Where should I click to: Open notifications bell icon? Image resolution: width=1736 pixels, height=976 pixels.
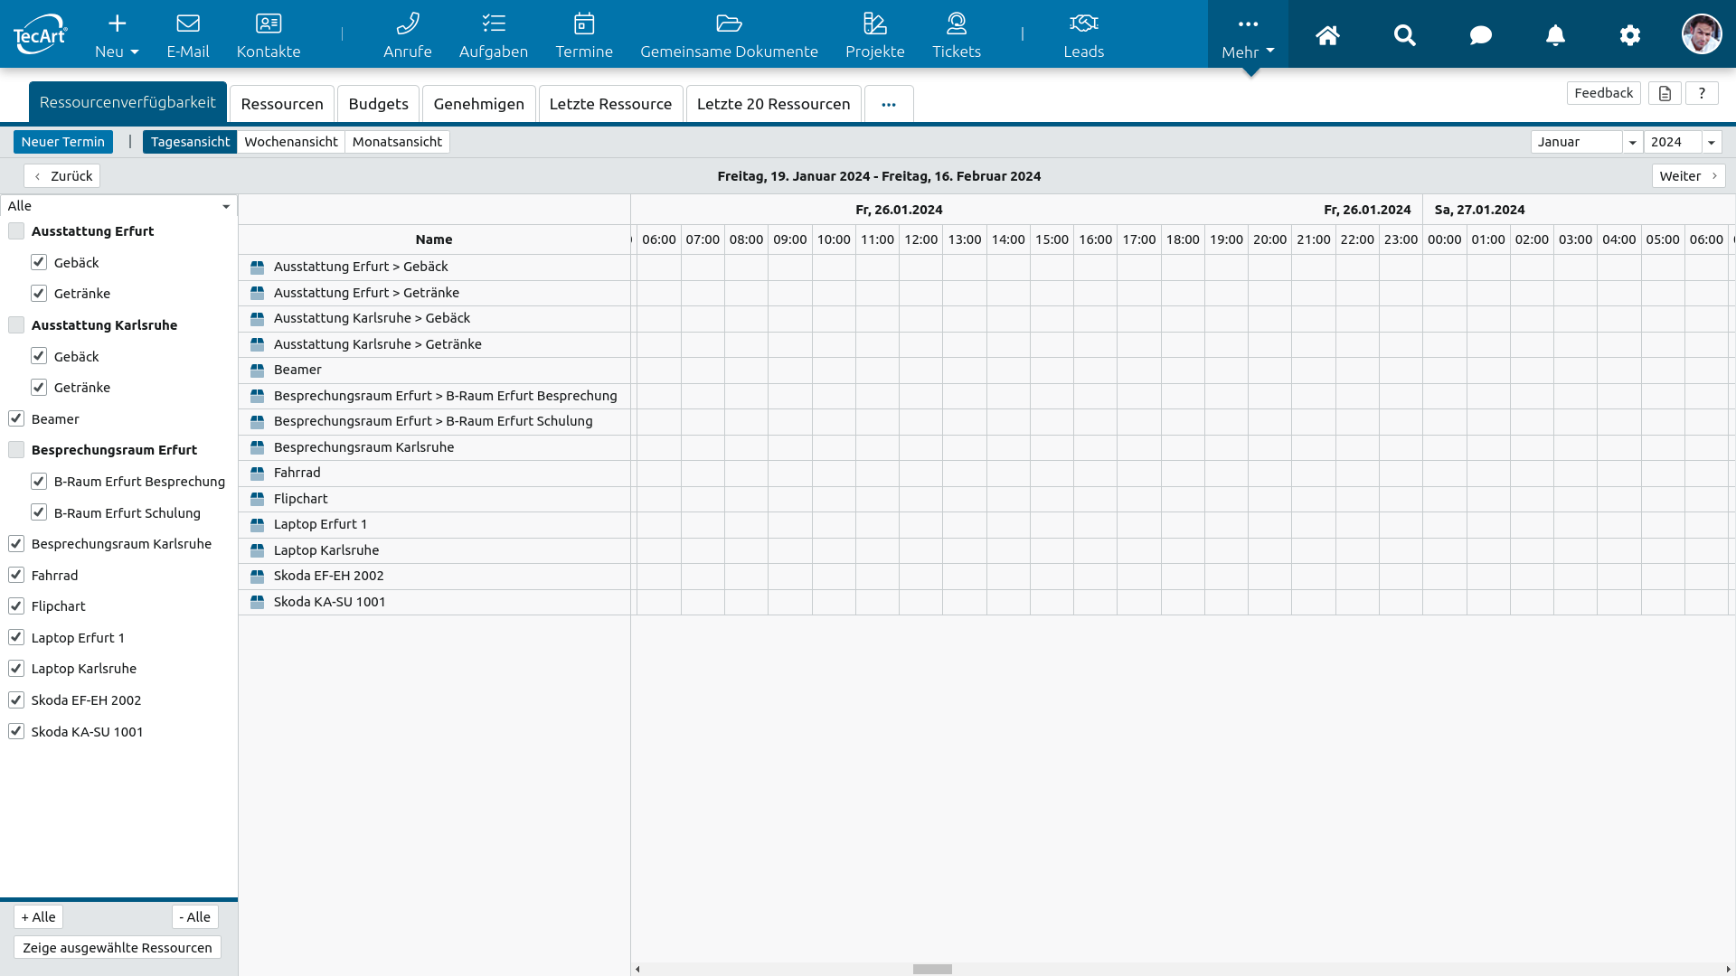click(x=1555, y=35)
